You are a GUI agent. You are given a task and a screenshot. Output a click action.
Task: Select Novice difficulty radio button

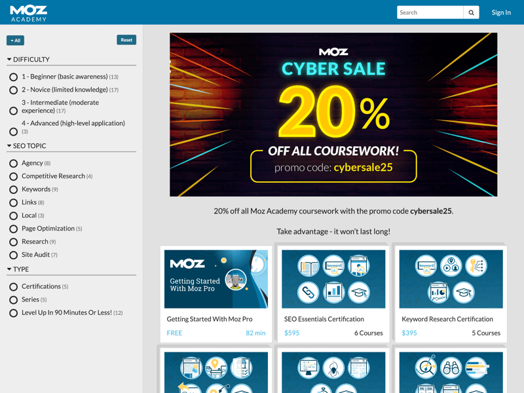click(x=13, y=90)
